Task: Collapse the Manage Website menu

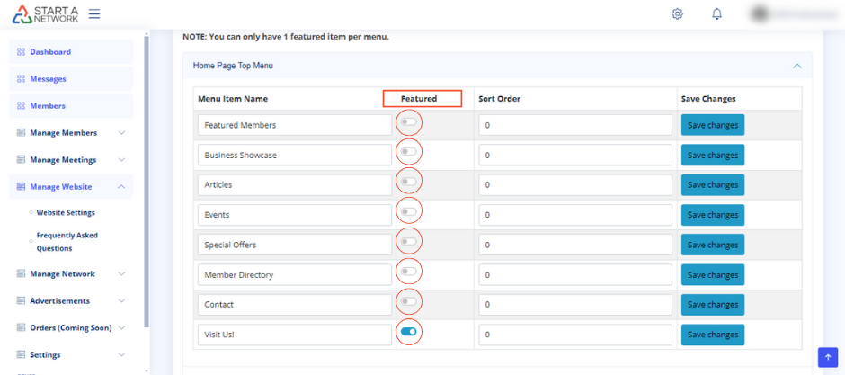Action: tap(121, 187)
